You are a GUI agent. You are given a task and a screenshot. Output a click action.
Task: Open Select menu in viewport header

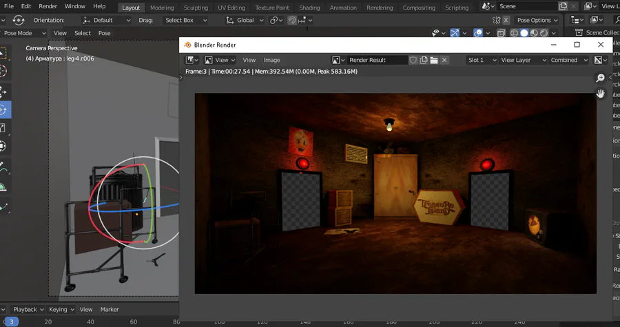click(x=83, y=33)
